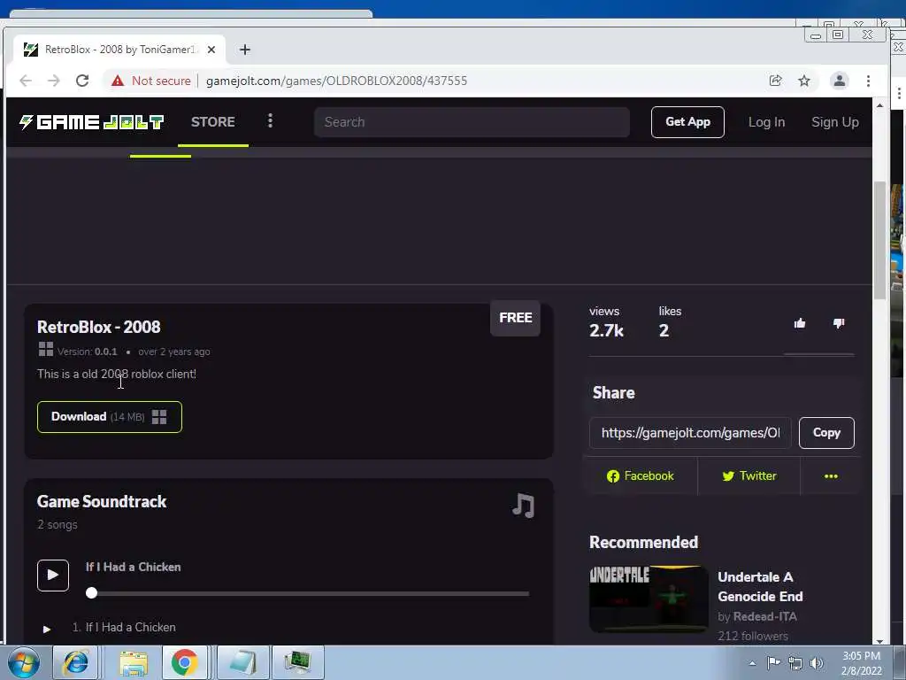
Task: Click the Not secure warning icon
Action: 118,81
